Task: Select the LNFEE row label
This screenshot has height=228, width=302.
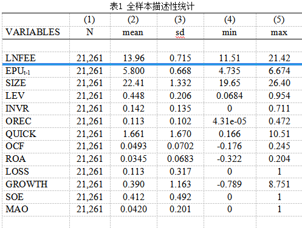Action: (x=21, y=58)
